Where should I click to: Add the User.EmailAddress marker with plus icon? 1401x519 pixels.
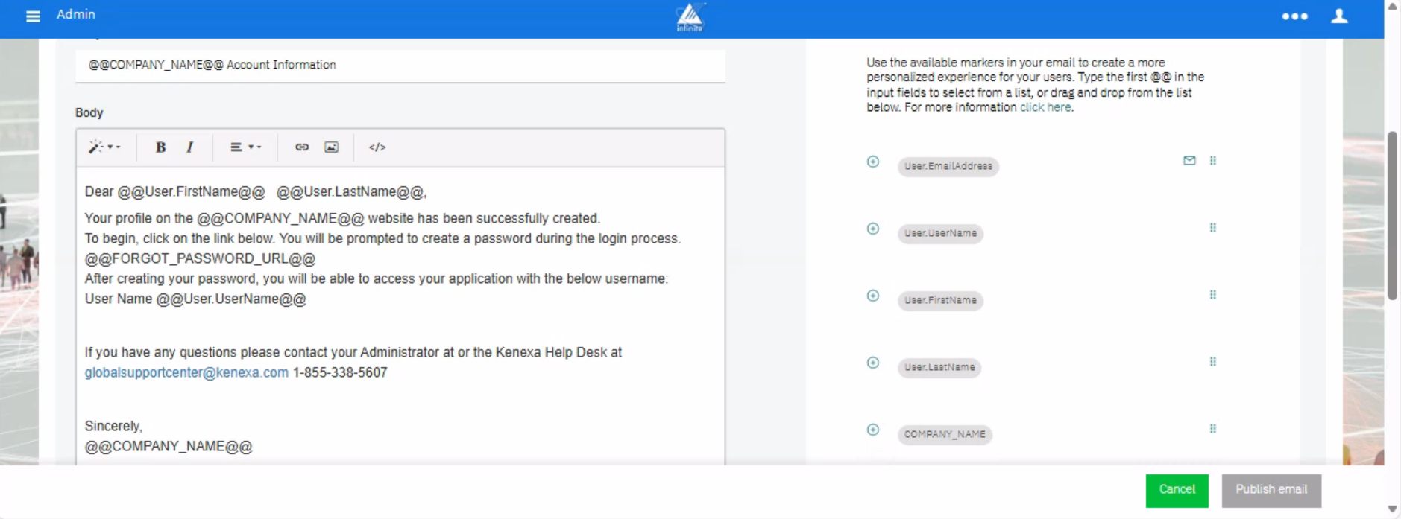[x=873, y=162]
